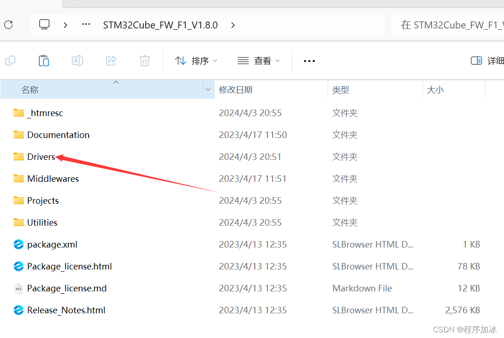Select the Package_license.html file name

[x=70, y=266]
